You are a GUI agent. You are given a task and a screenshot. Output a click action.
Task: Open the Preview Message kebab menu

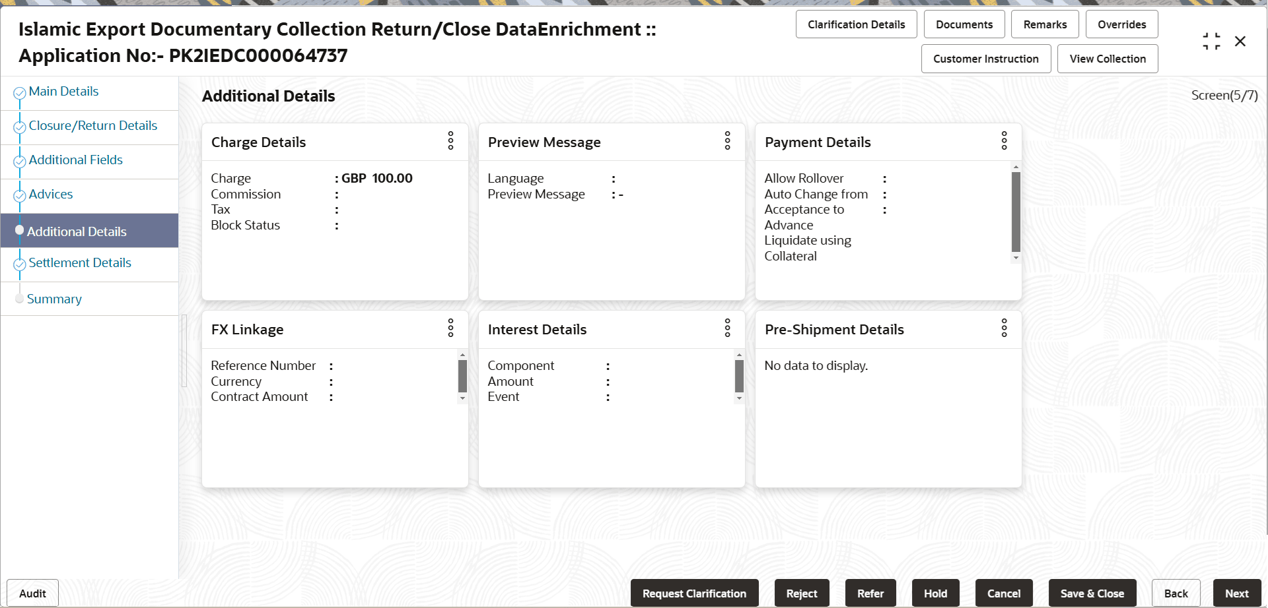click(x=727, y=141)
